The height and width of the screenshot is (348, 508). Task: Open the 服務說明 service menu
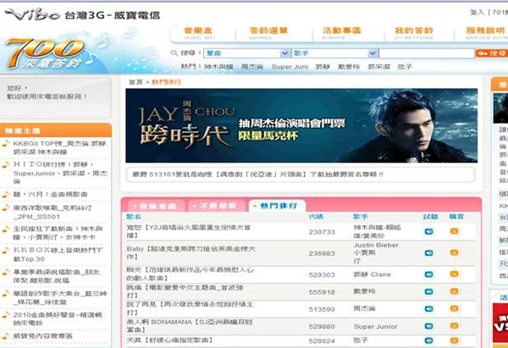(485, 33)
